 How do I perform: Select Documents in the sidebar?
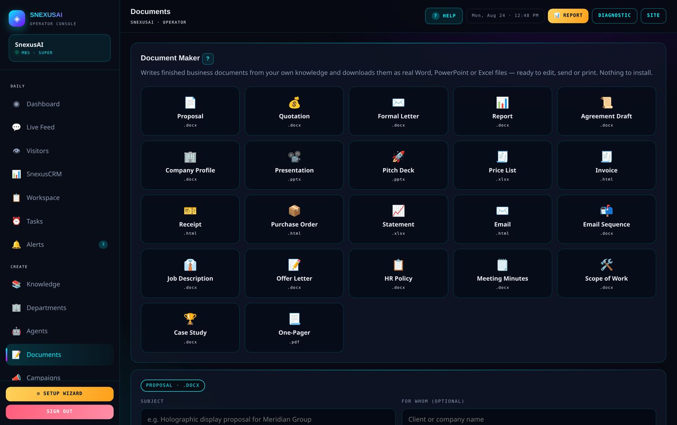[60, 354]
